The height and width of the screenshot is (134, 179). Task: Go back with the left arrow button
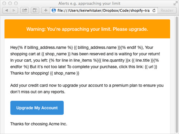6,10
